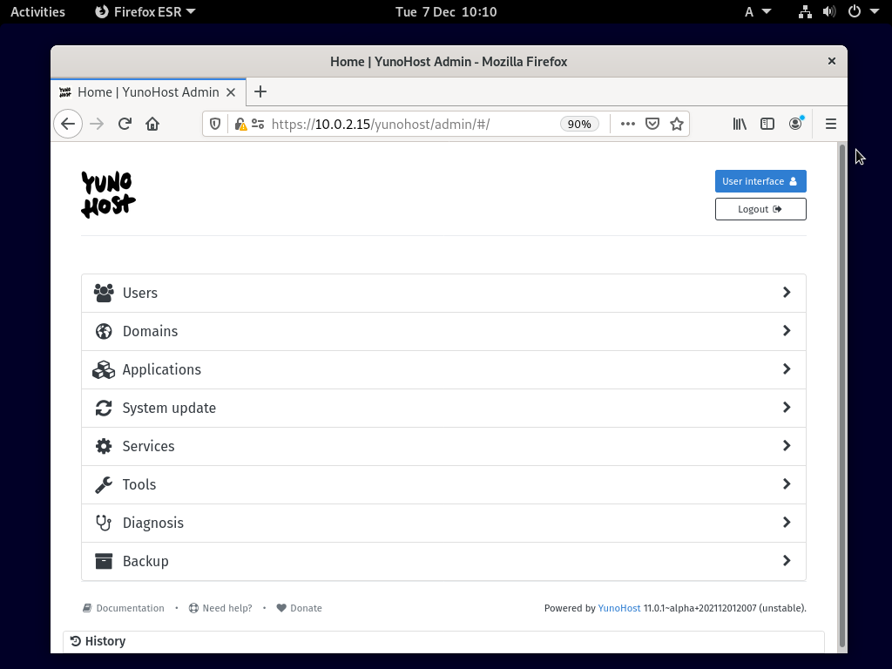Screen dimensions: 892x669
Task: Click the YunoHost logo
Action: (108, 194)
